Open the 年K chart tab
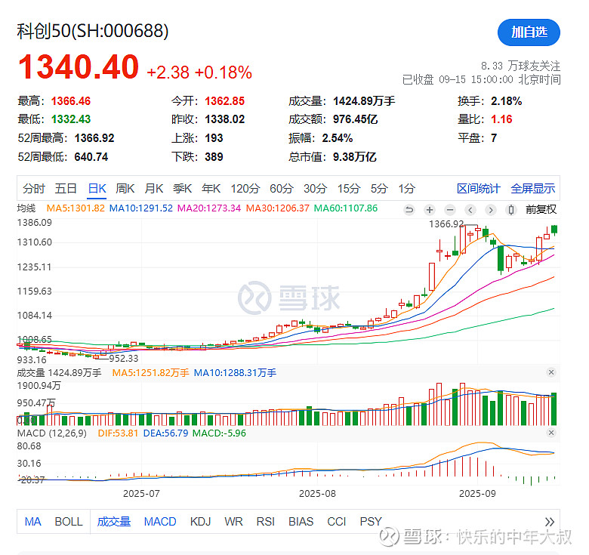This screenshot has height=555, width=589. pyautogui.click(x=211, y=189)
